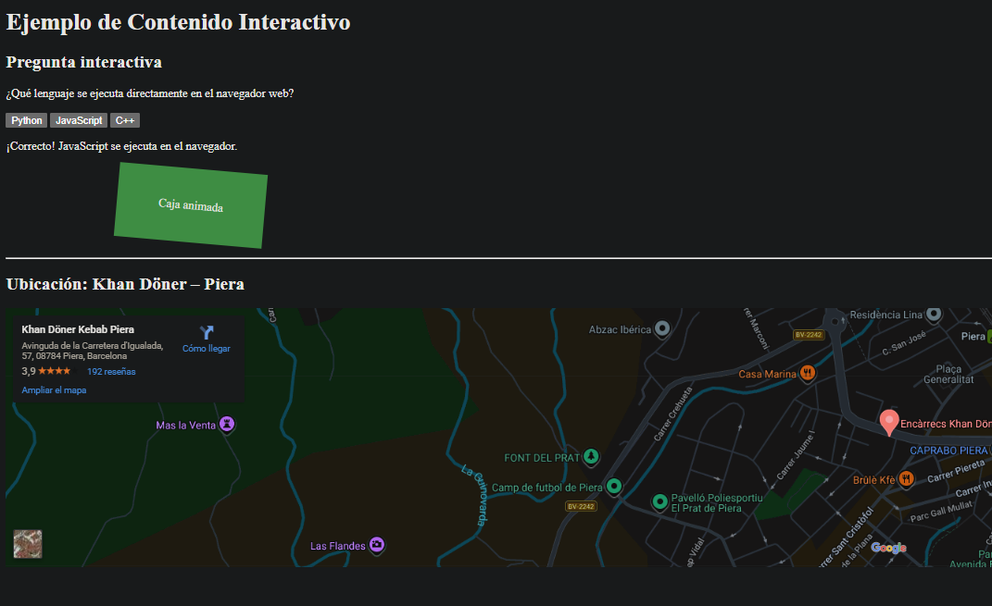Click the red Khan Döner location pin
Screen dimensions: 992x606
tap(888, 422)
